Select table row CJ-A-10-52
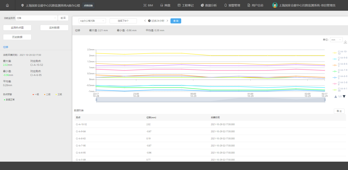The width and height of the screenshot is (348, 170). (210, 124)
